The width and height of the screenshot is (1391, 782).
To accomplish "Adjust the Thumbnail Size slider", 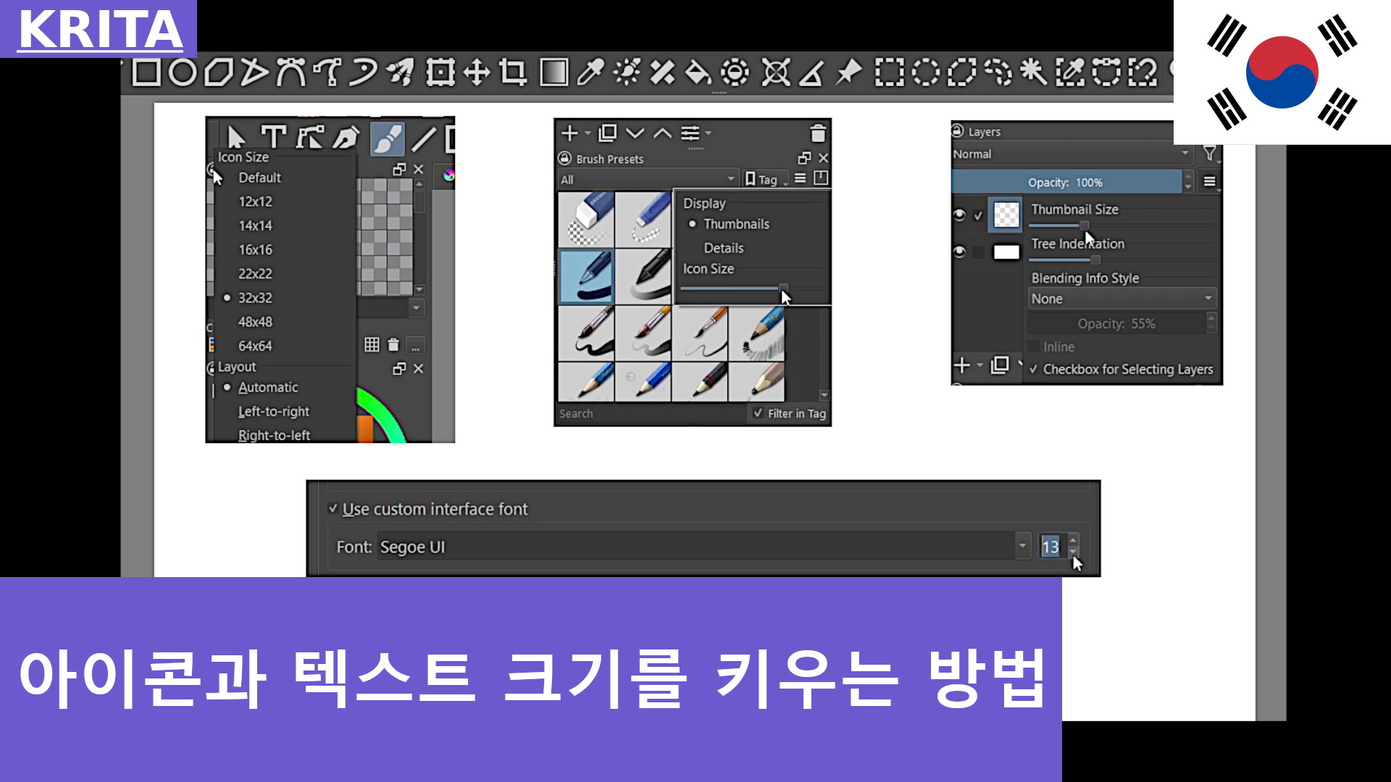I will click(1121, 225).
